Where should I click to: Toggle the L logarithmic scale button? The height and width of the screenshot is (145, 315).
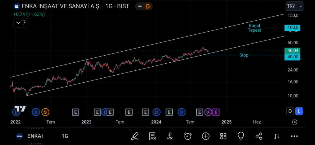[x=299, y=111]
